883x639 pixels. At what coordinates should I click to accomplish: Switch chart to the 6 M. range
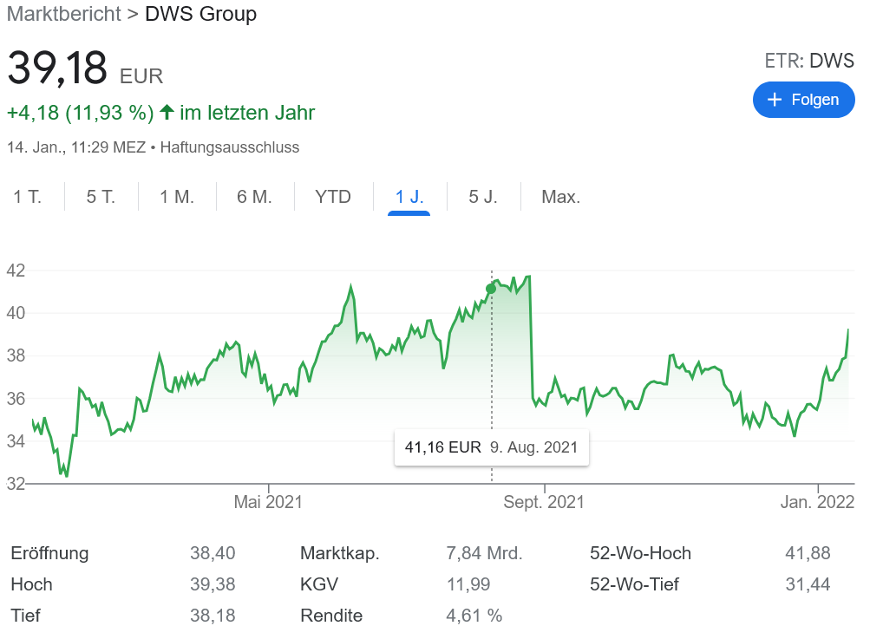(254, 197)
